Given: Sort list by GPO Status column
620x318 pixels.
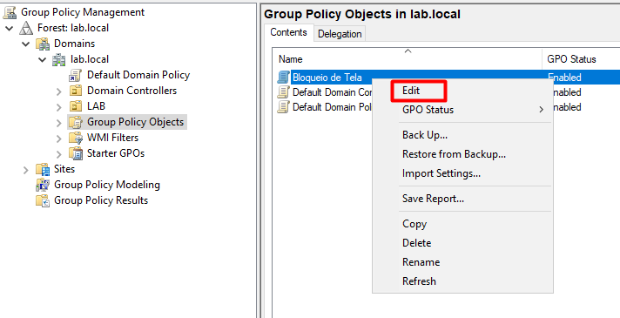Looking at the screenshot, I should (581, 59).
